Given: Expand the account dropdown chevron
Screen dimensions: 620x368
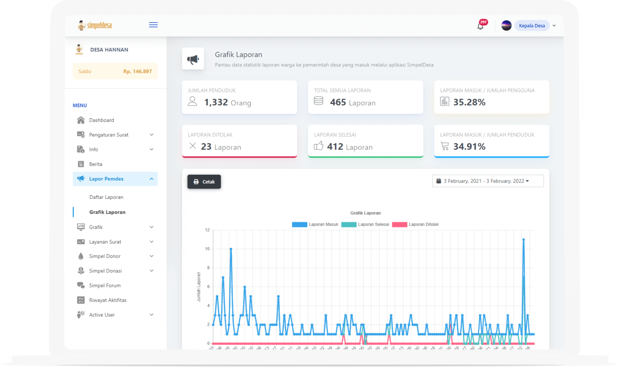Looking at the screenshot, I should [554, 26].
